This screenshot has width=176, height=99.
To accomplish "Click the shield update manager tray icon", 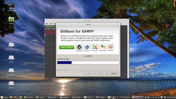I will tap(161, 97).
